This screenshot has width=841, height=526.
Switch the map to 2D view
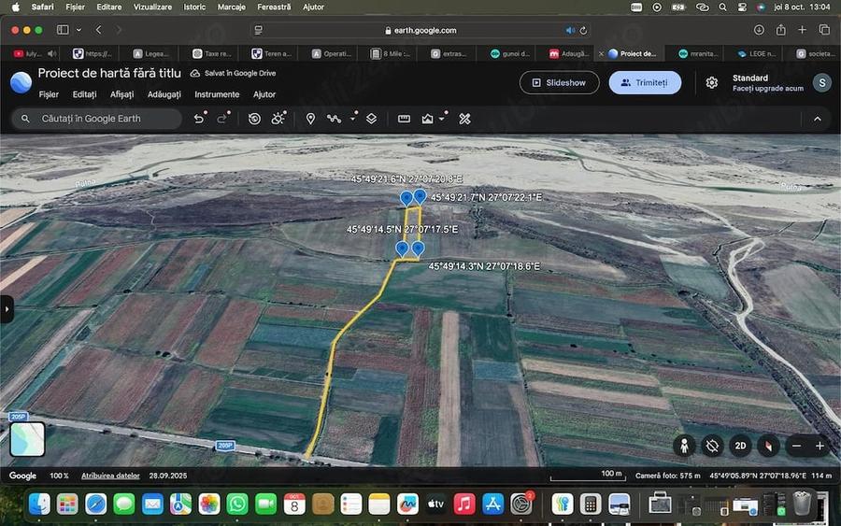pyautogui.click(x=741, y=446)
